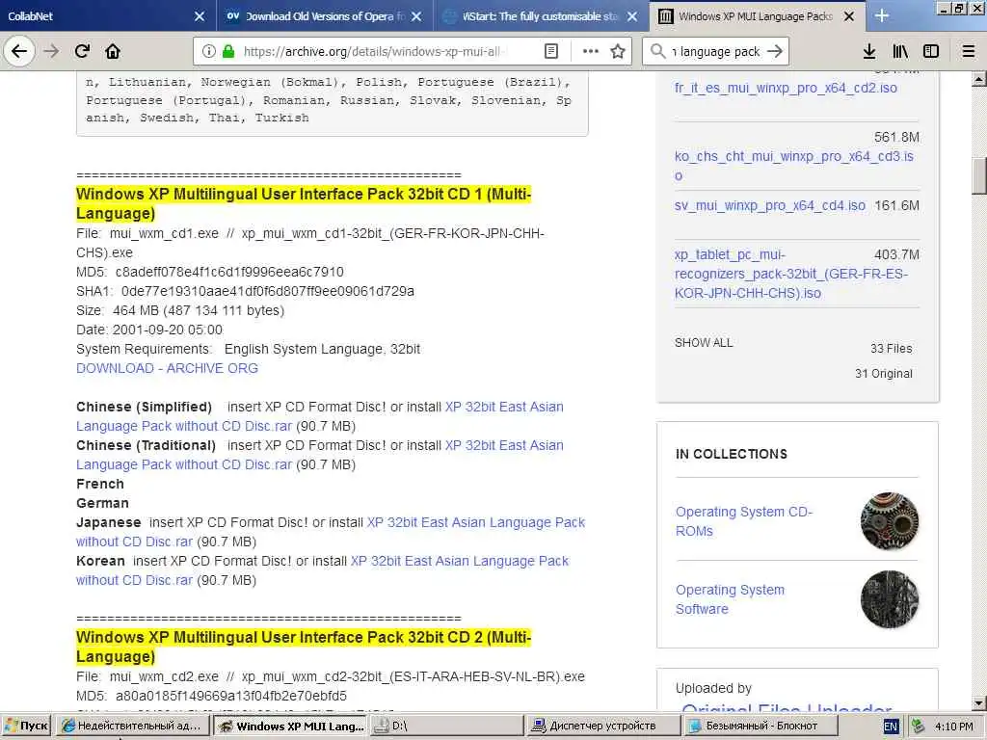Show site information icon in address bar
This screenshot has width=987, height=740.
[x=209, y=52]
